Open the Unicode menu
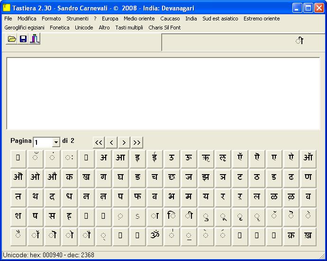The height and width of the screenshot is (261, 327). (x=84, y=28)
